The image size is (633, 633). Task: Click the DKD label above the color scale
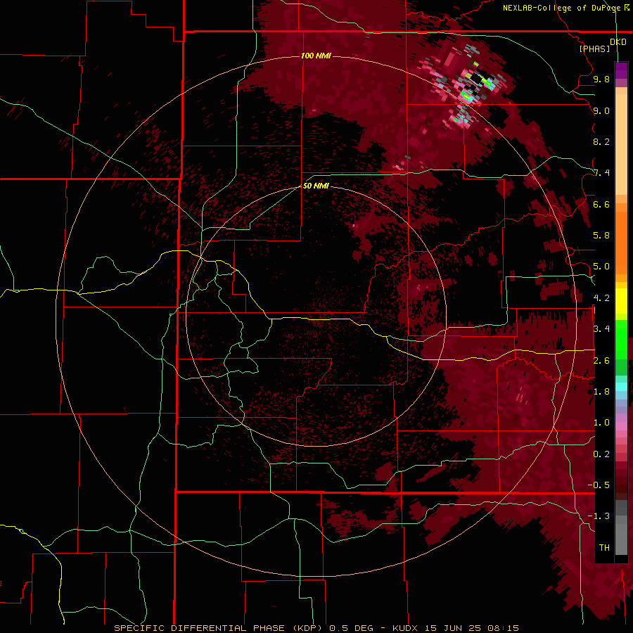point(618,41)
